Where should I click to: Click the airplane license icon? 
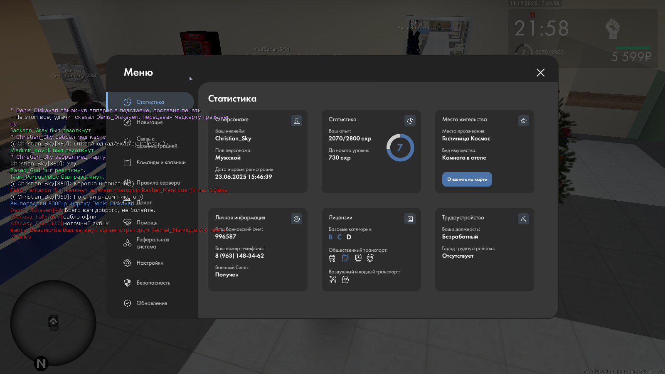point(333,280)
